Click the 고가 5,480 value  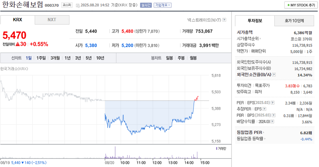[x=127, y=31]
